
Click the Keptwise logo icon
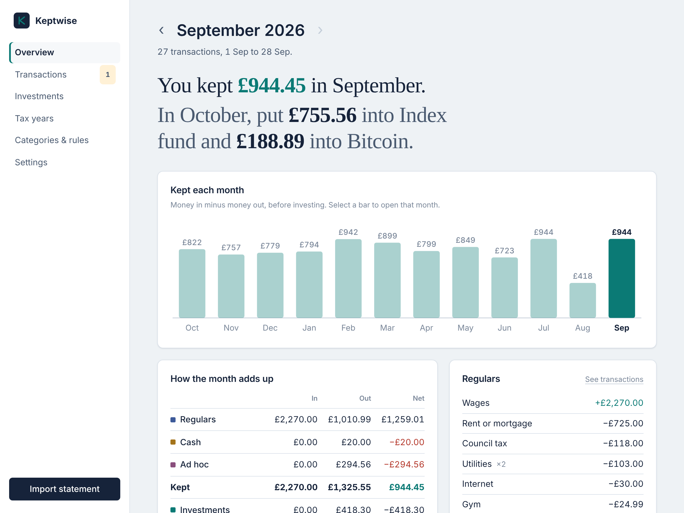click(x=22, y=21)
